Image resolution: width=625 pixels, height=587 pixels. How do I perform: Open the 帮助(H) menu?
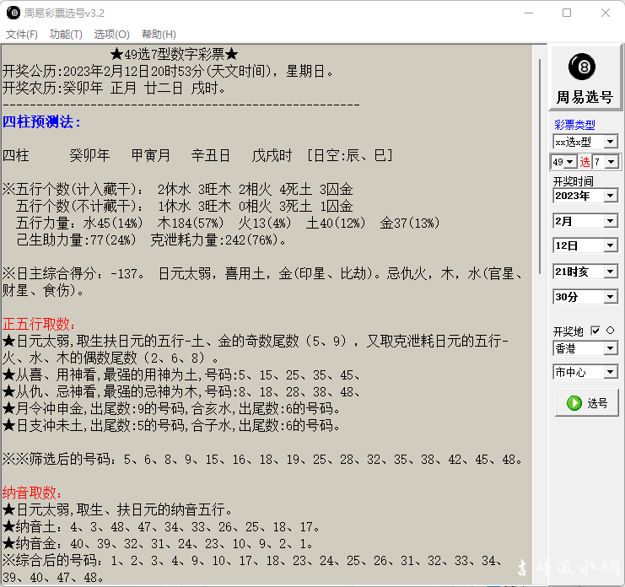(x=159, y=35)
